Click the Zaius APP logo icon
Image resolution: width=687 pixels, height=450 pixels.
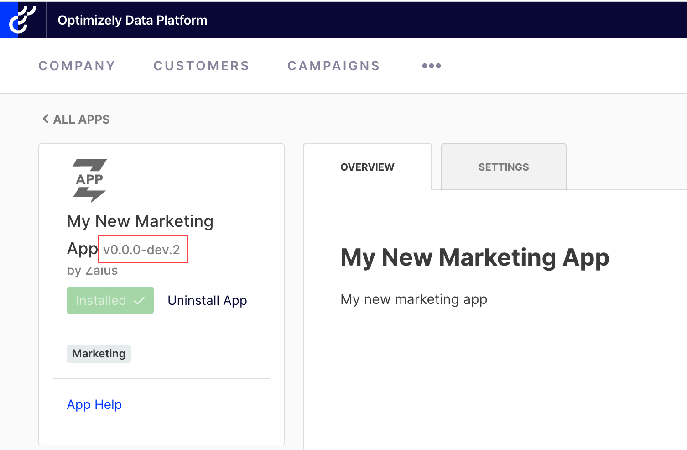coord(89,180)
